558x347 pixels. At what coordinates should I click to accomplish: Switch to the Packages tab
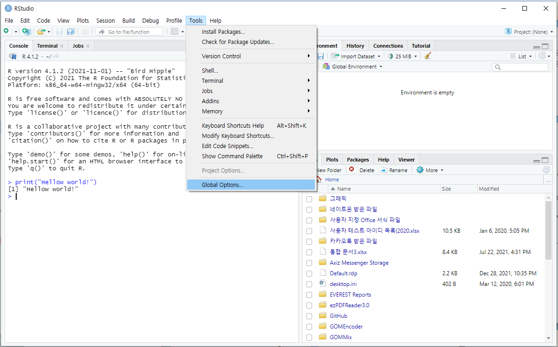[x=358, y=160]
